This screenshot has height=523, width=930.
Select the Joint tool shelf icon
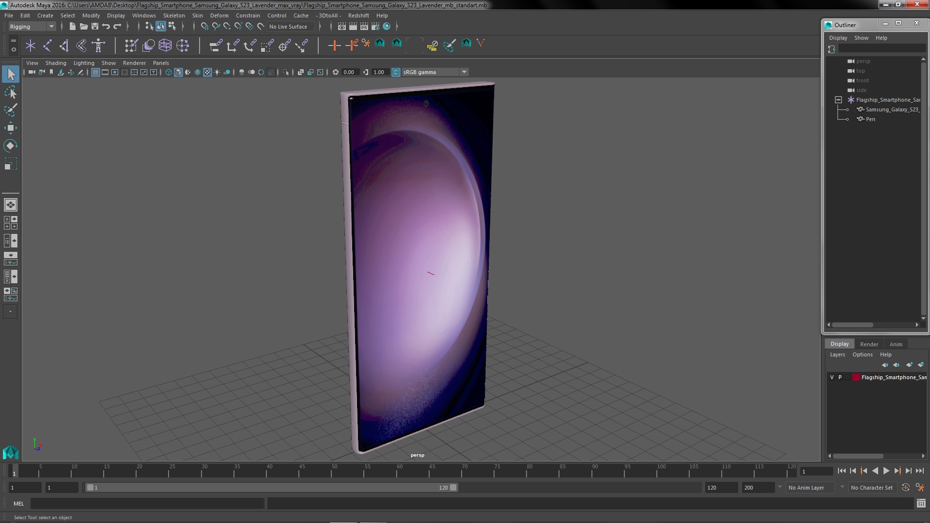click(x=47, y=46)
